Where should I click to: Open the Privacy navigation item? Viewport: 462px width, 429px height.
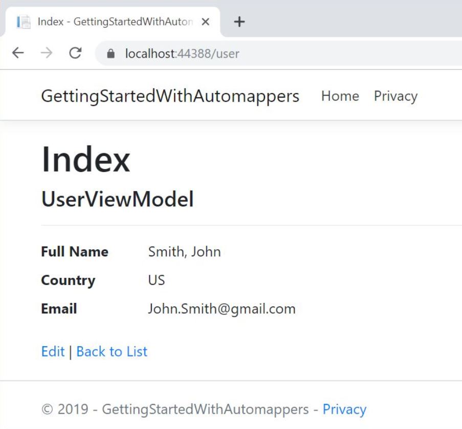[396, 96]
